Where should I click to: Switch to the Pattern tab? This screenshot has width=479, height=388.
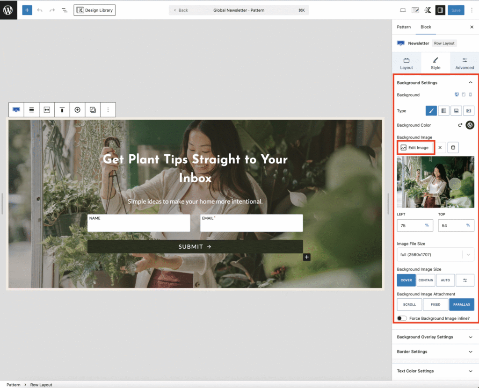coord(404,27)
